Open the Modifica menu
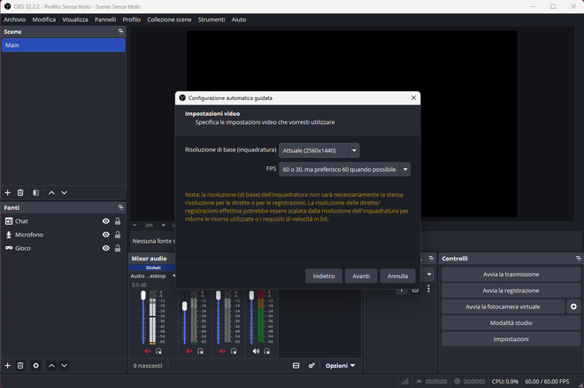This screenshot has width=584, height=388. [x=44, y=19]
